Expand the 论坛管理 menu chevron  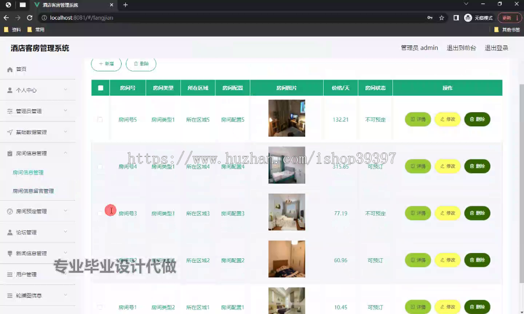65,231
